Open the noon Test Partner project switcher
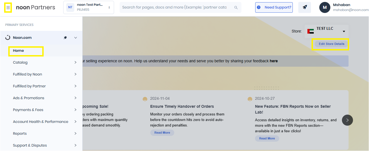This screenshot has width=369, height=151. tap(89, 7)
